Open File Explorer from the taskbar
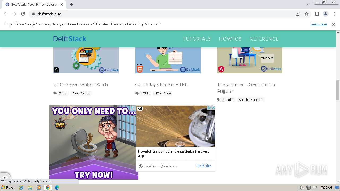This screenshot has height=191, width=340. tap(30, 188)
